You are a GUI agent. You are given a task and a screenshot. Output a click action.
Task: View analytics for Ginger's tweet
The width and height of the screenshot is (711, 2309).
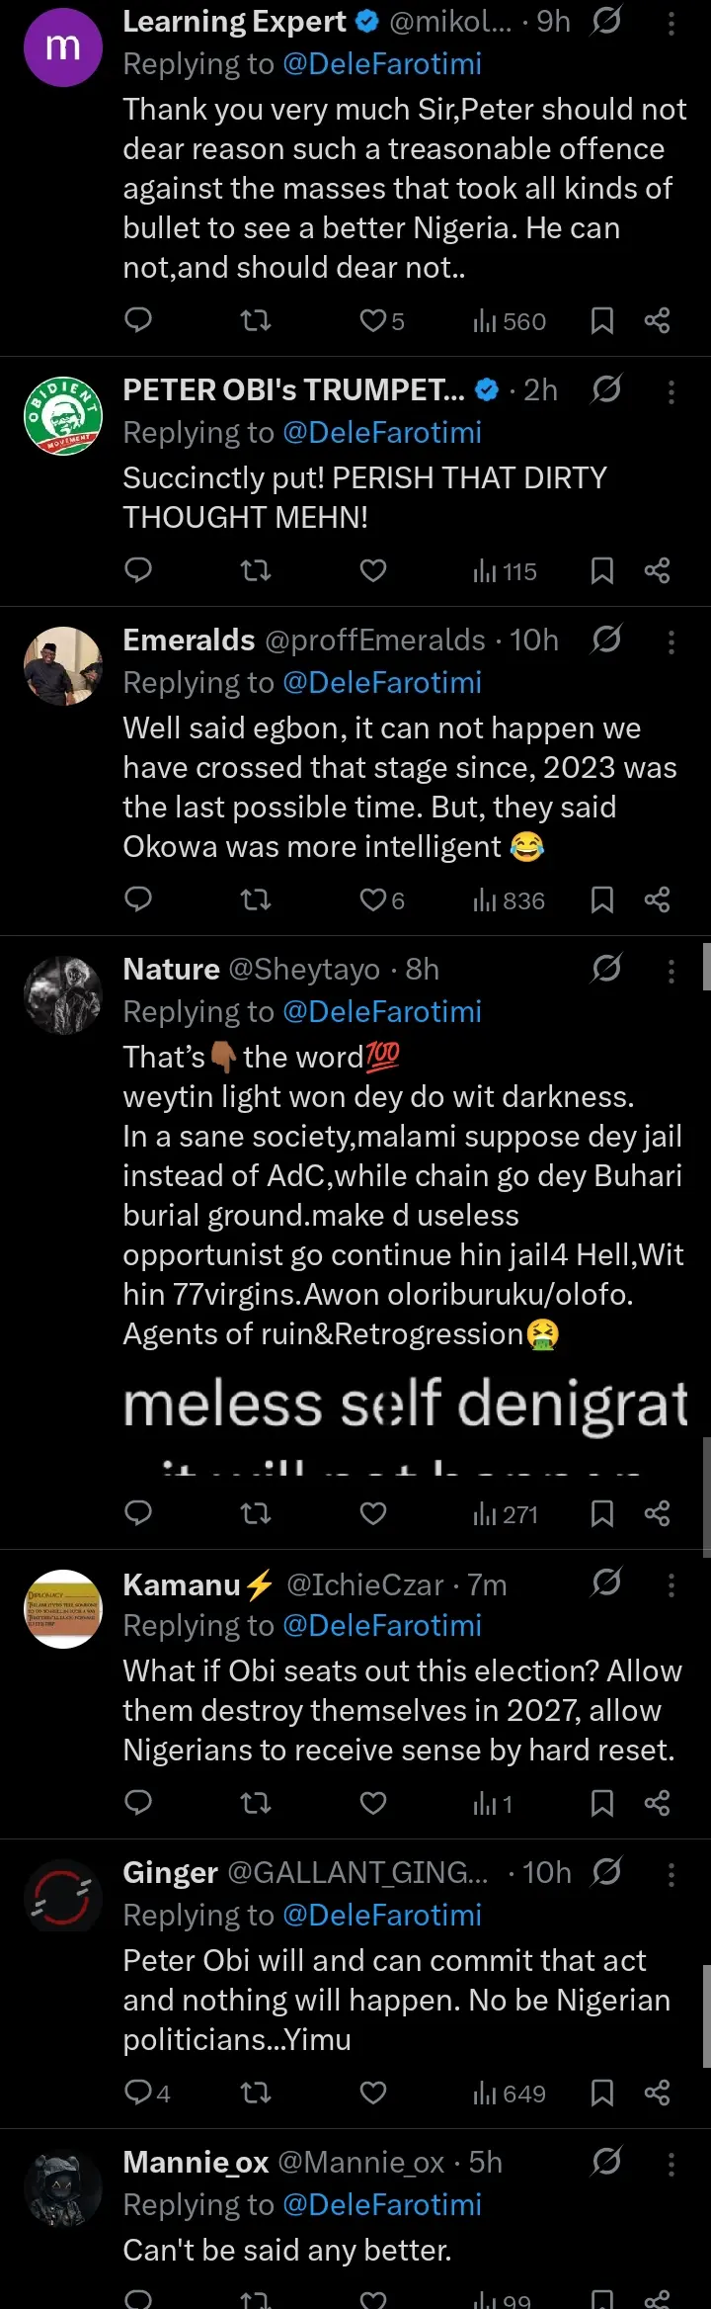(509, 2093)
